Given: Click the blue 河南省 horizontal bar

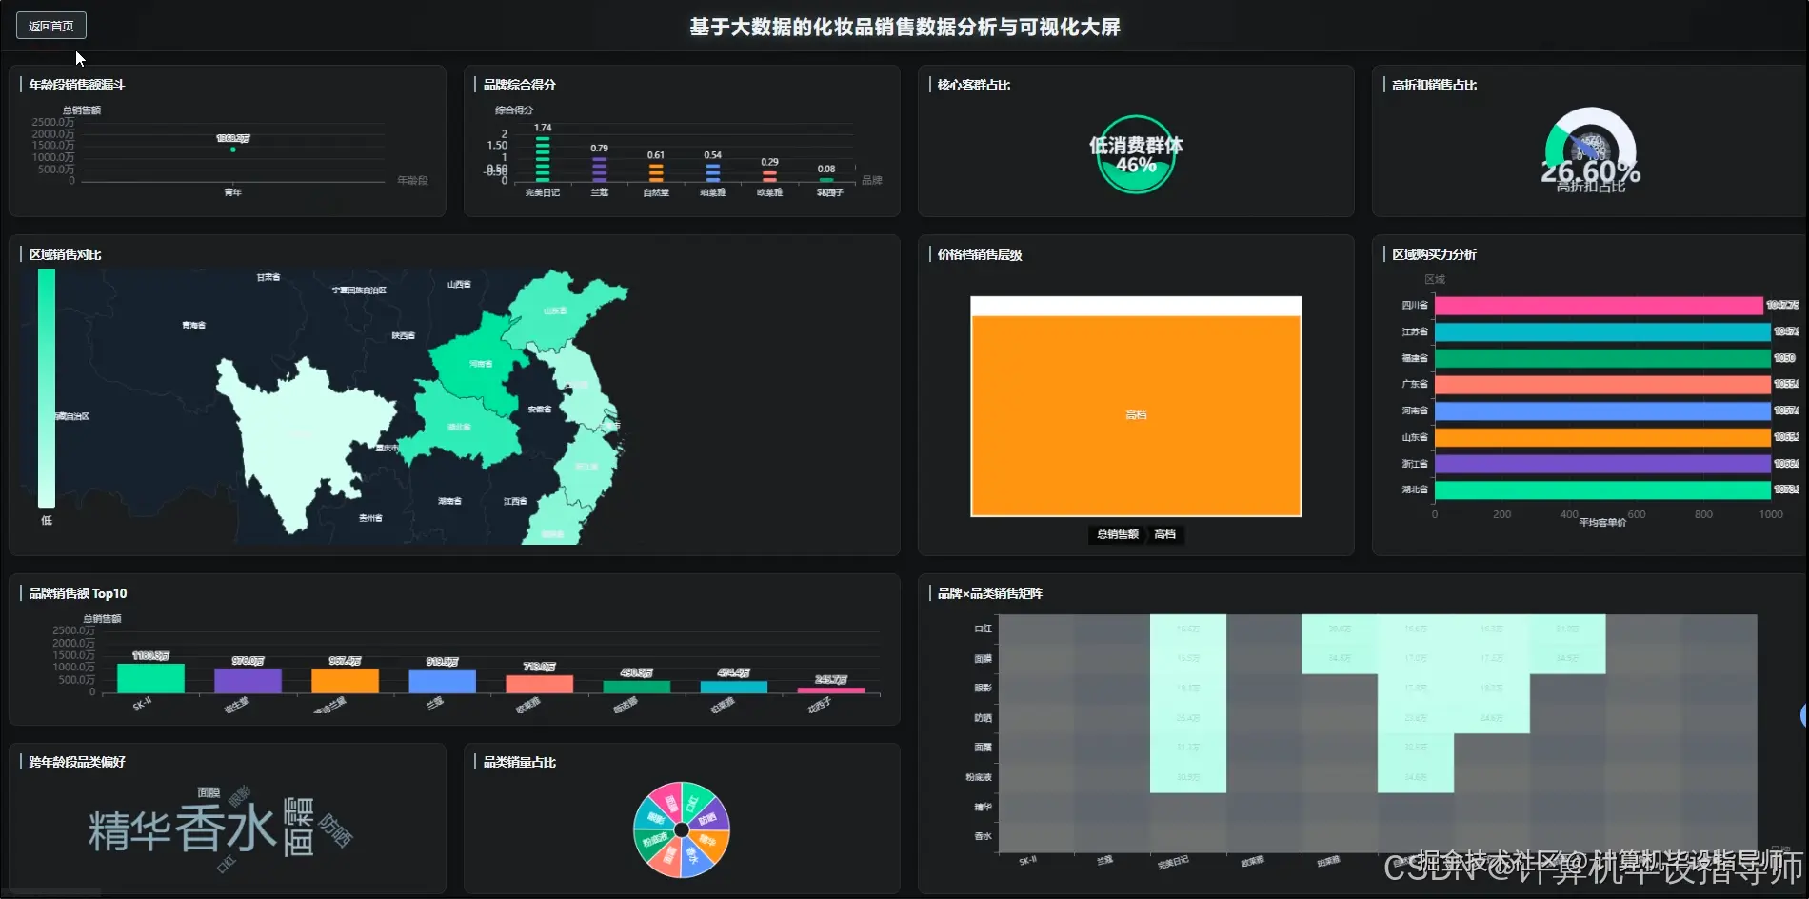Looking at the screenshot, I should point(1602,411).
